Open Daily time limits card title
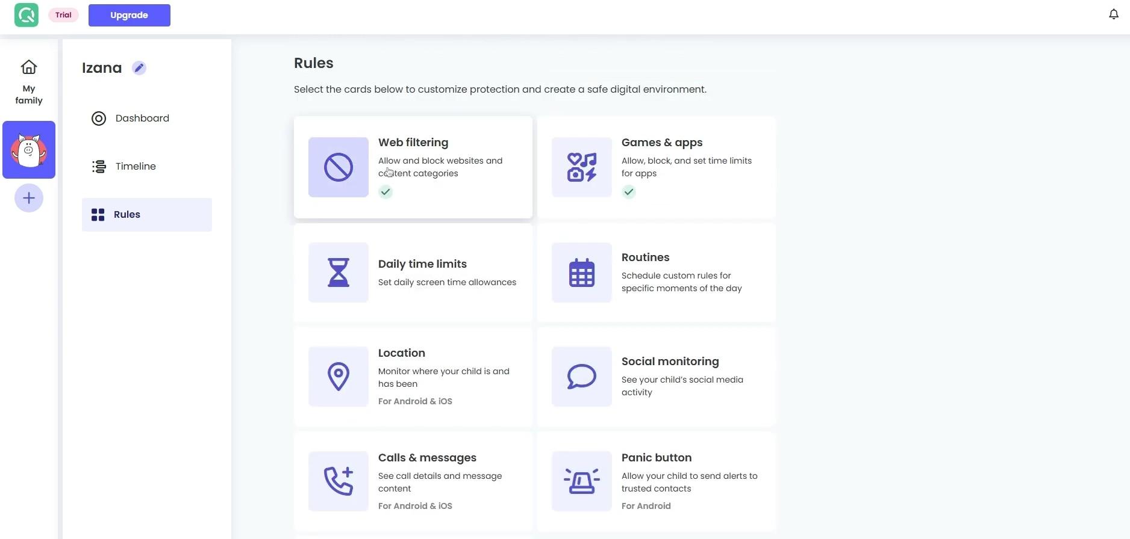The height and width of the screenshot is (539, 1130). click(422, 264)
